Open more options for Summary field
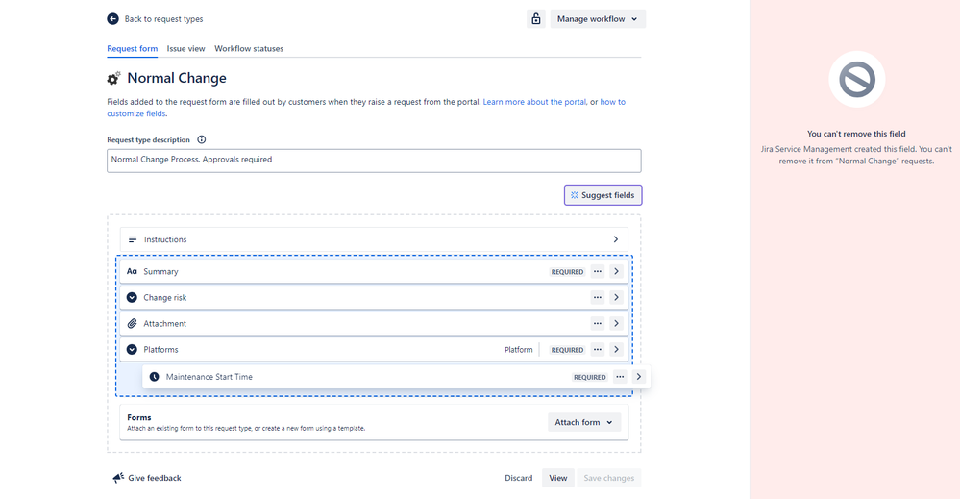 click(598, 271)
